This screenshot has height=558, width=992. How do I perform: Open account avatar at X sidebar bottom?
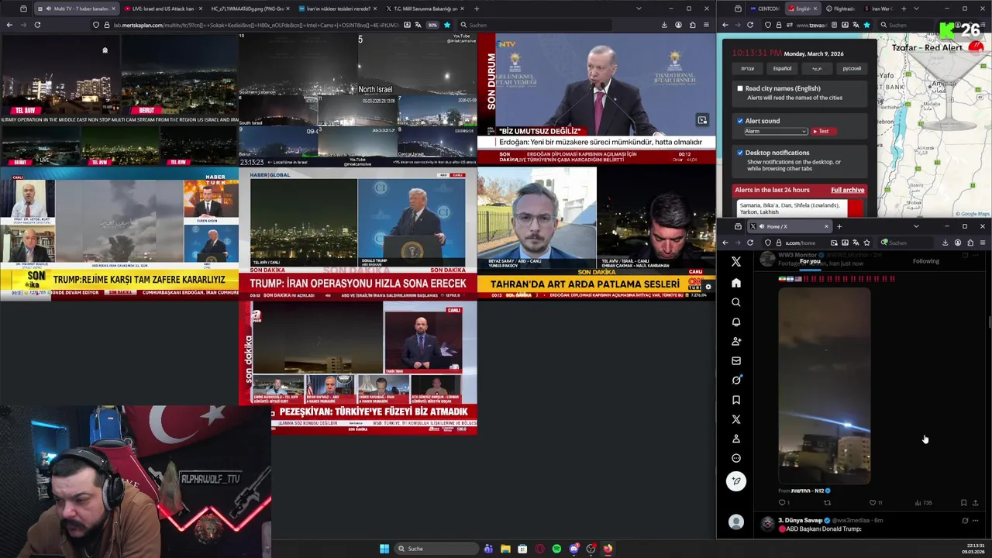point(736,522)
